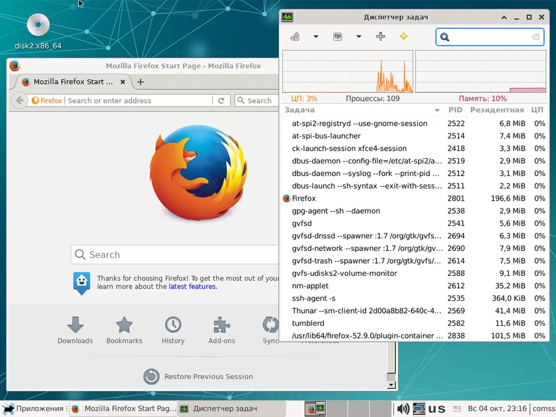Focus the Task Manager search filter field
556x417 pixels.
click(490, 37)
